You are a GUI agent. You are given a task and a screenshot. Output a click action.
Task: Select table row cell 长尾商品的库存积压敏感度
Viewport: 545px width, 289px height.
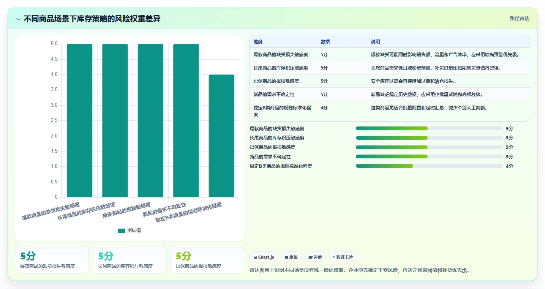(281, 68)
